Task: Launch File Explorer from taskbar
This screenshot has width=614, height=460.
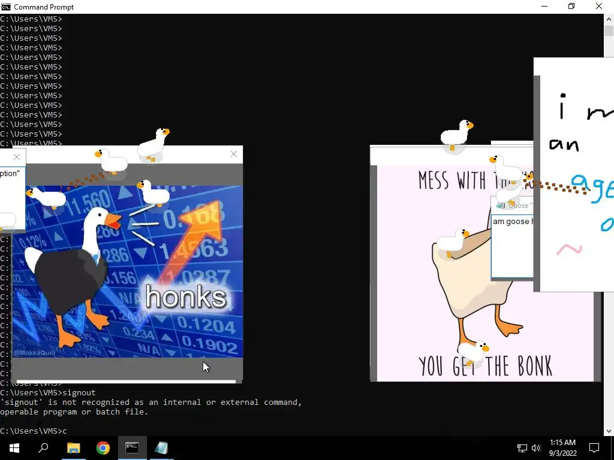Action: (73, 448)
